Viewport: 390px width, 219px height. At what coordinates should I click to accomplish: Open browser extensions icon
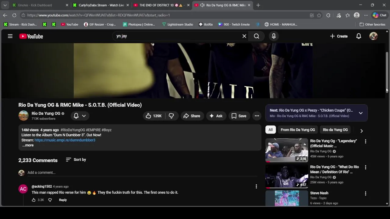pos(328,15)
